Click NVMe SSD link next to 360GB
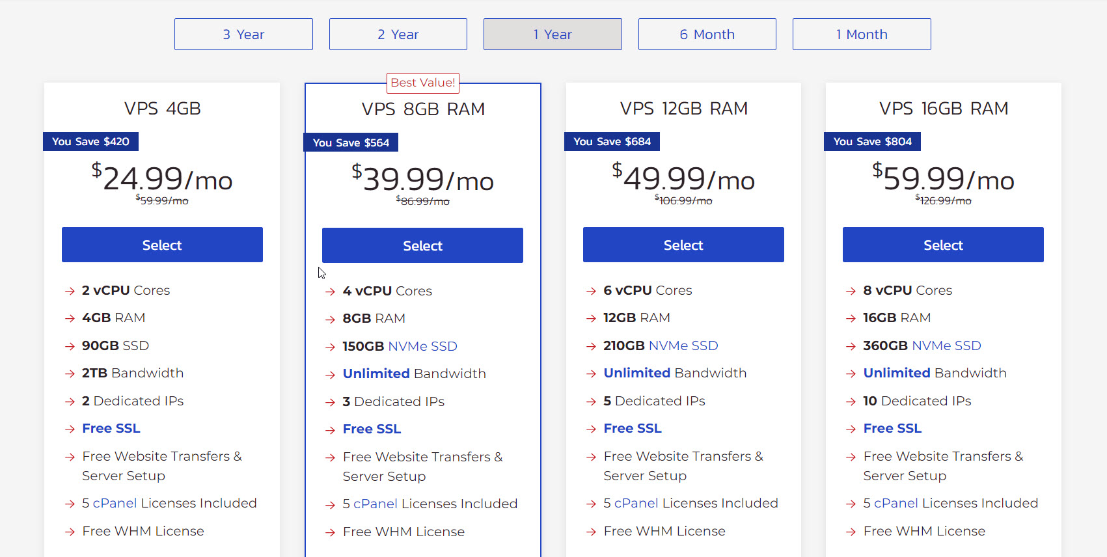1107x557 pixels. pos(946,346)
